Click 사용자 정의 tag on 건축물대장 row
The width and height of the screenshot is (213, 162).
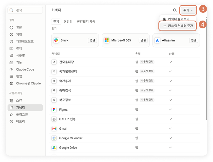coord(147,62)
